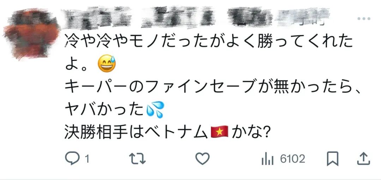Open view analytics bar chart icon

pos(267,159)
